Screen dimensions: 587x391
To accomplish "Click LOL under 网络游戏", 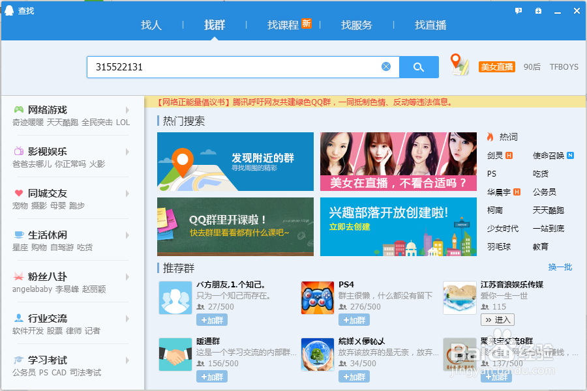I will click(x=123, y=123).
